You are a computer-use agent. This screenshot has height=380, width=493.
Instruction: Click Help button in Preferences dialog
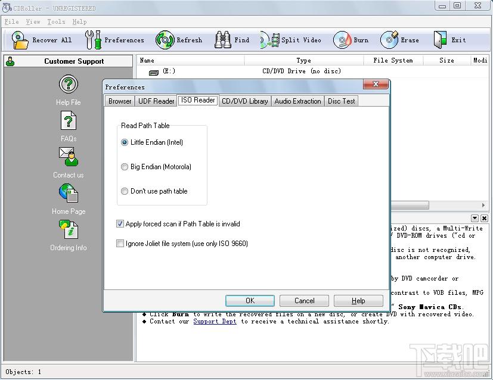click(x=358, y=301)
